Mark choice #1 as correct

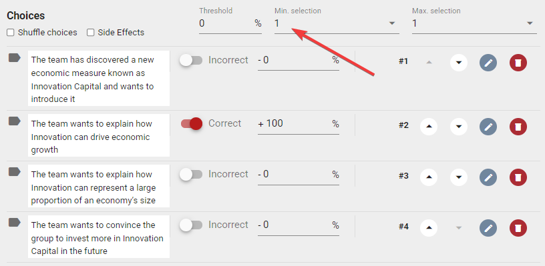191,61
